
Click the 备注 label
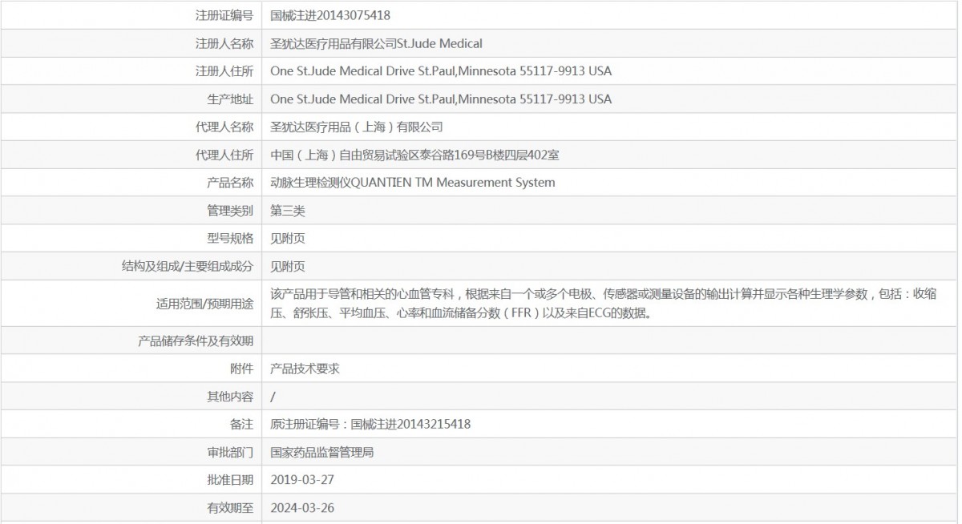coord(241,425)
